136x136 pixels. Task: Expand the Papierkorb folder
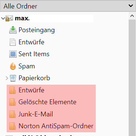click(x=7, y=78)
